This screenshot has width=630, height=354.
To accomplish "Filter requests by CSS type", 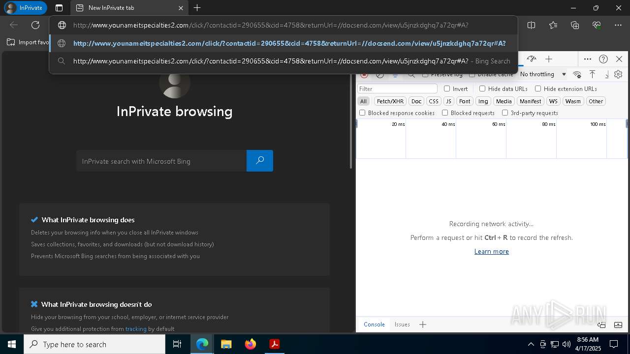I will [x=434, y=101].
